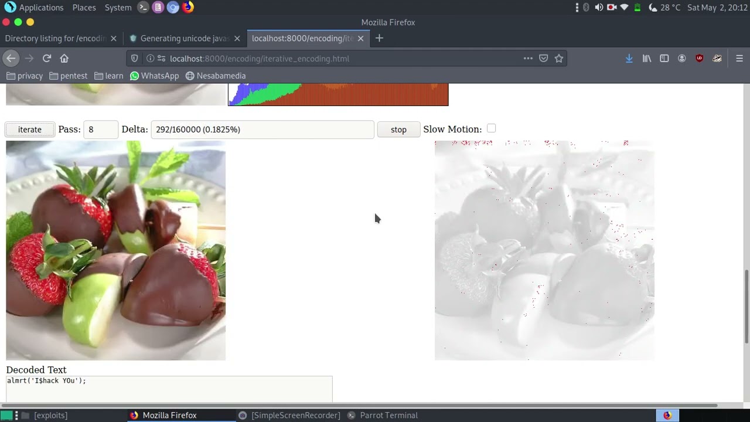Click the colored histogram chart
Screen dimensions: 750x422
click(338, 94)
